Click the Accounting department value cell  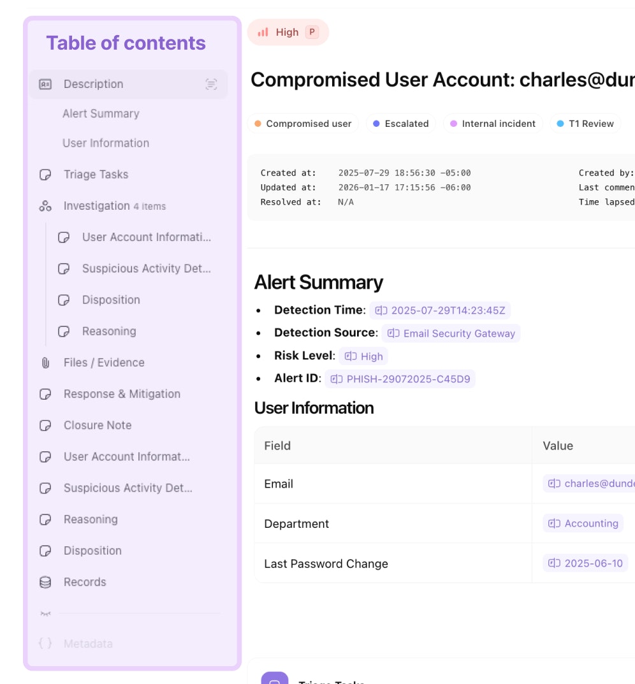583,523
